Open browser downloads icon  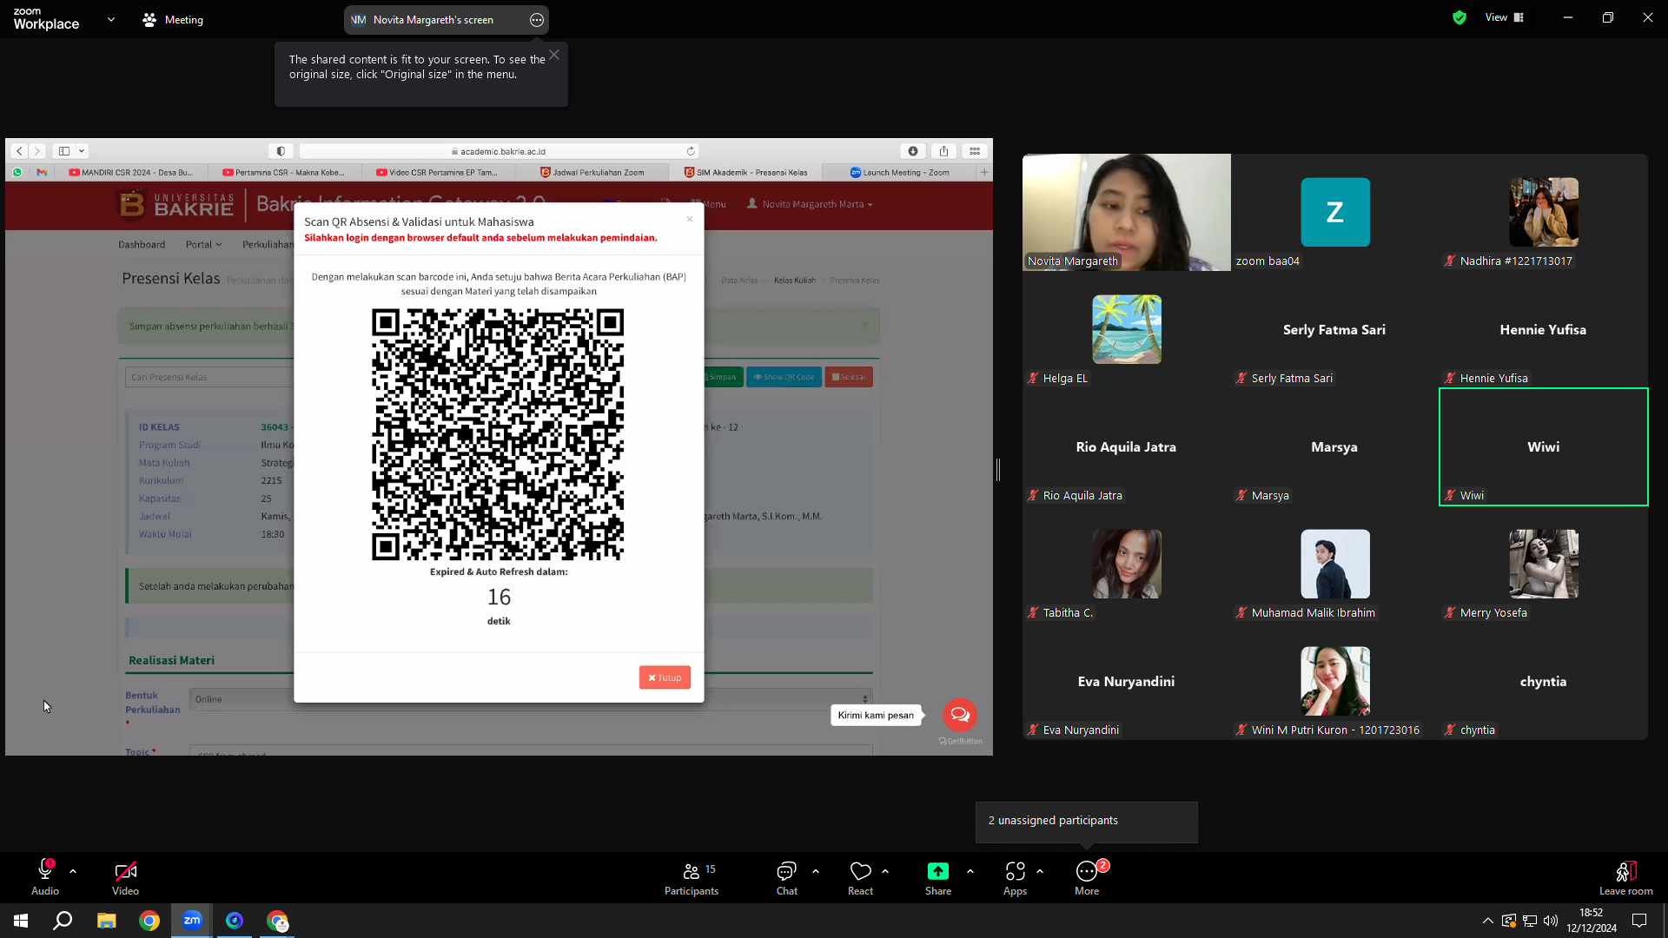(913, 151)
